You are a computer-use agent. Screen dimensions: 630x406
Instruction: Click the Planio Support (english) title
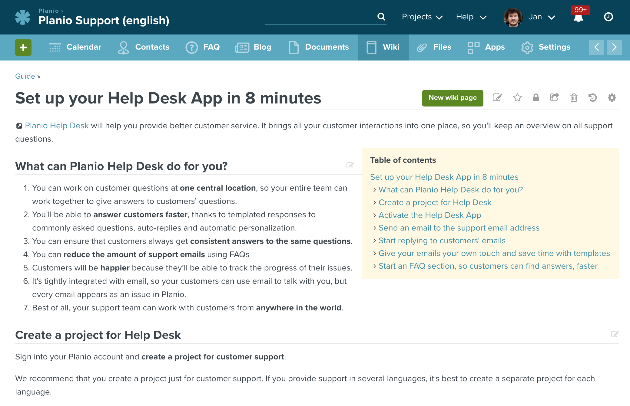pos(104,20)
